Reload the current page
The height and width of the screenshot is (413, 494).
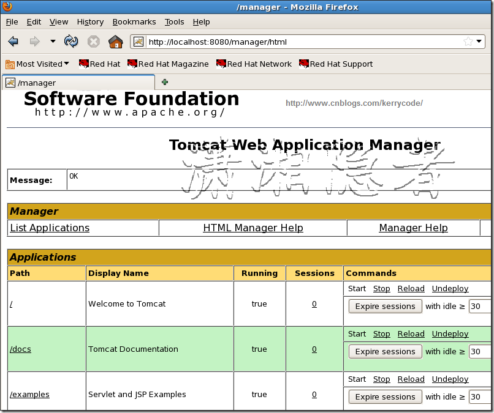[x=71, y=41]
